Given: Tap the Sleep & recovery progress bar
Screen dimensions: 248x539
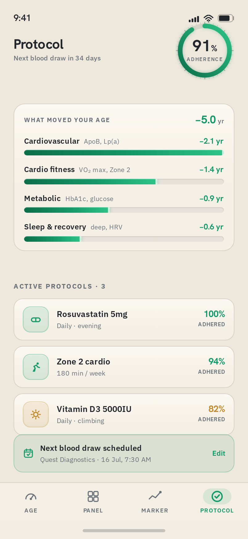Looking at the screenshot, I should click(x=124, y=239).
